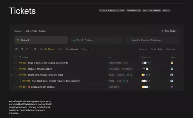Open the Tags filter

tap(83, 49)
